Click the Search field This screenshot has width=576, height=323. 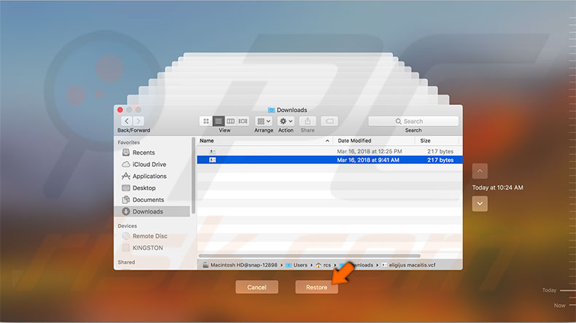click(413, 121)
